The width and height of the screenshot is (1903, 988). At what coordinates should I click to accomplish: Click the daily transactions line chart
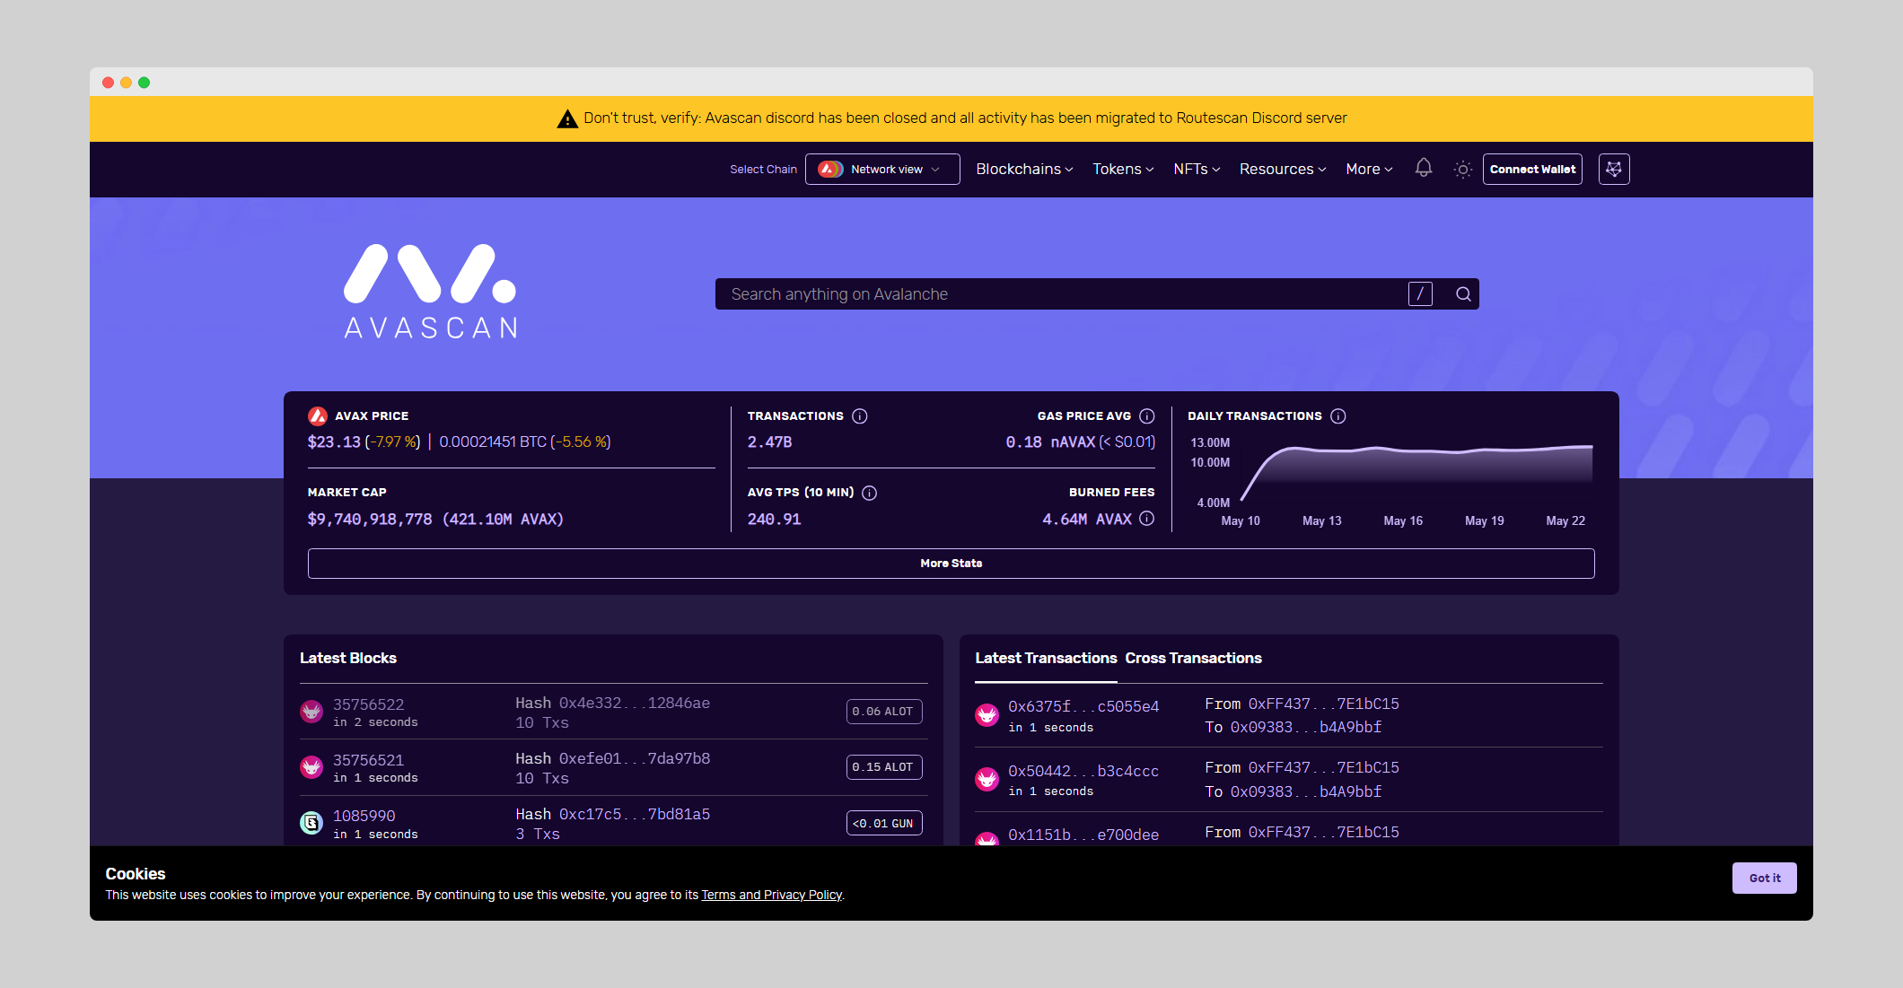click(1415, 474)
